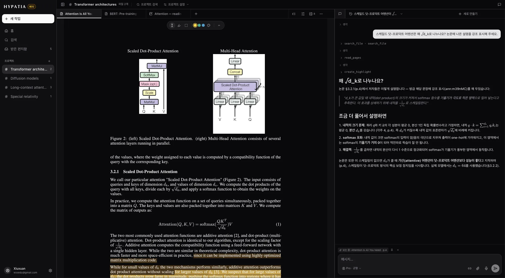This screenshot has height=278, width=505.
Task: Click the Multi-Head Attention diagram
Action: 239,94
